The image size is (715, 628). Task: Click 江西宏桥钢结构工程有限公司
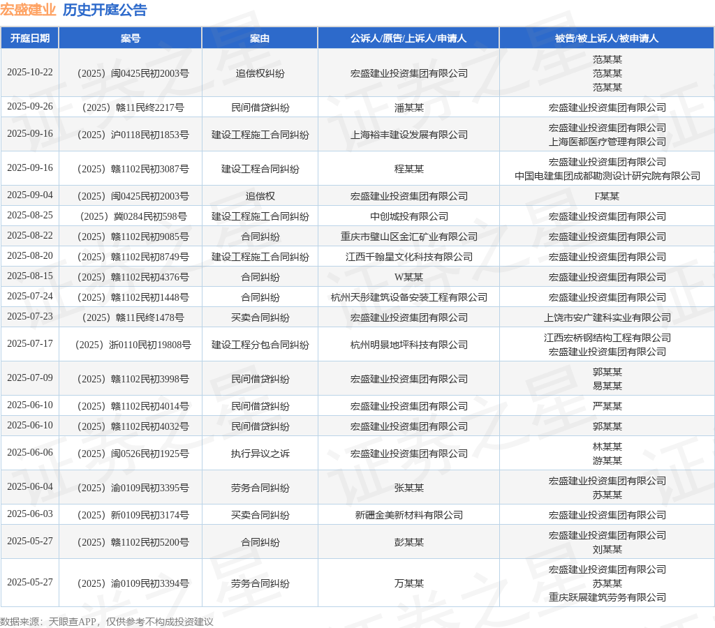(x=607, y=338)
